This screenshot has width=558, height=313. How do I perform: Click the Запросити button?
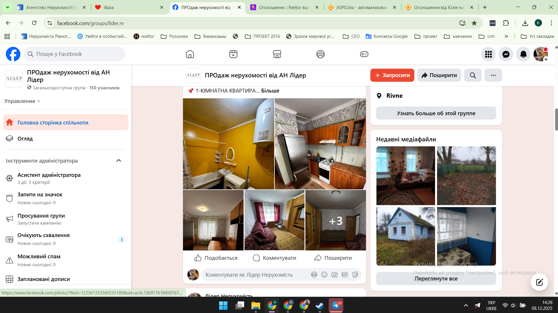(x=392, y=75)
